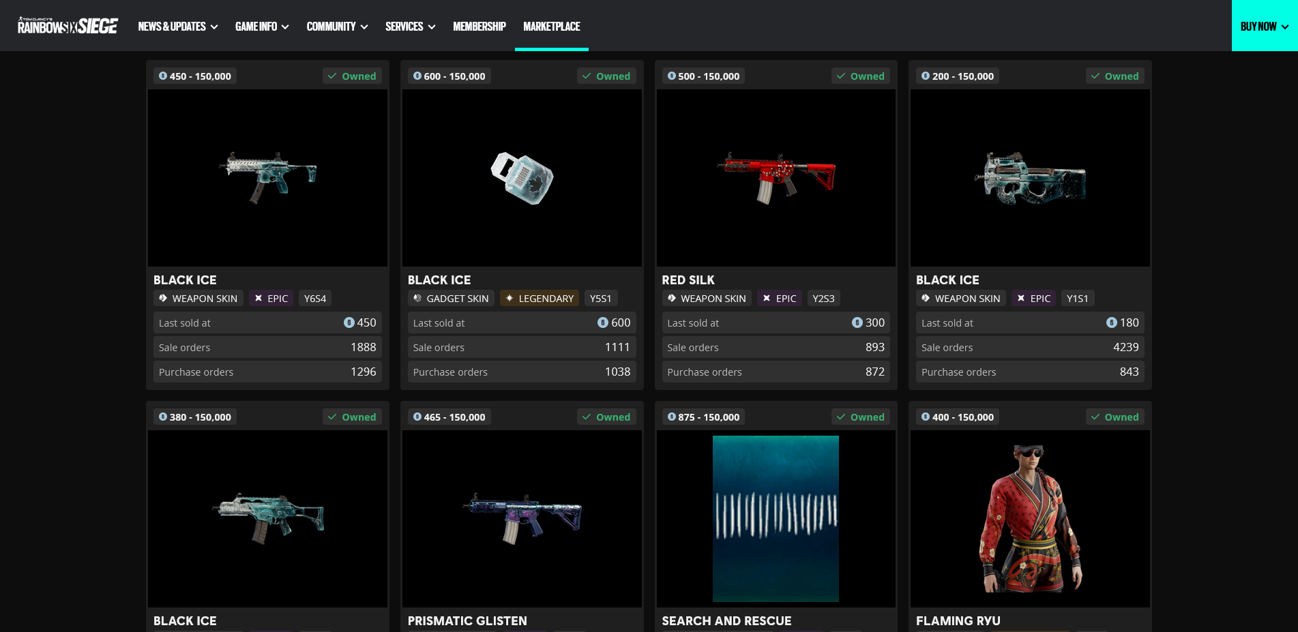
Task: Click Purchase orders 872 row
Action: click(x=776, y=372)
